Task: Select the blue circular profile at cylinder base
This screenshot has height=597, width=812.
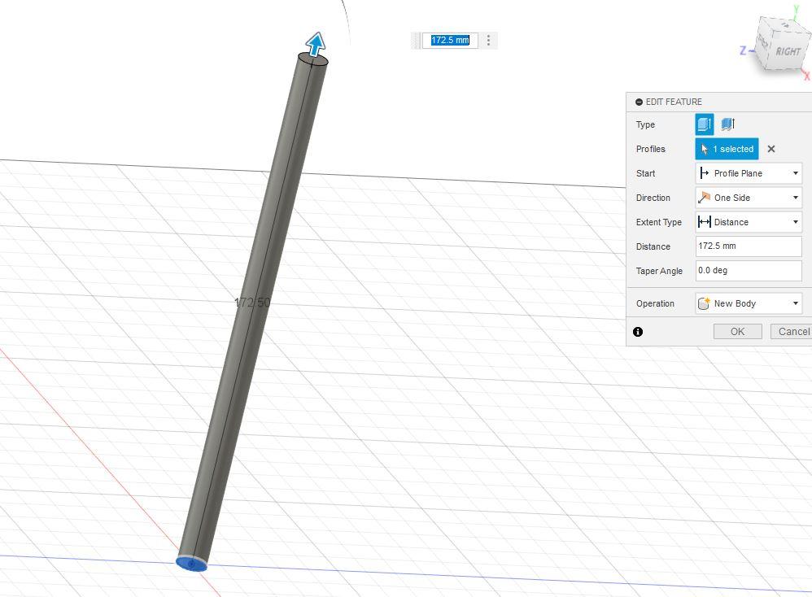Action: click(191, 564)
